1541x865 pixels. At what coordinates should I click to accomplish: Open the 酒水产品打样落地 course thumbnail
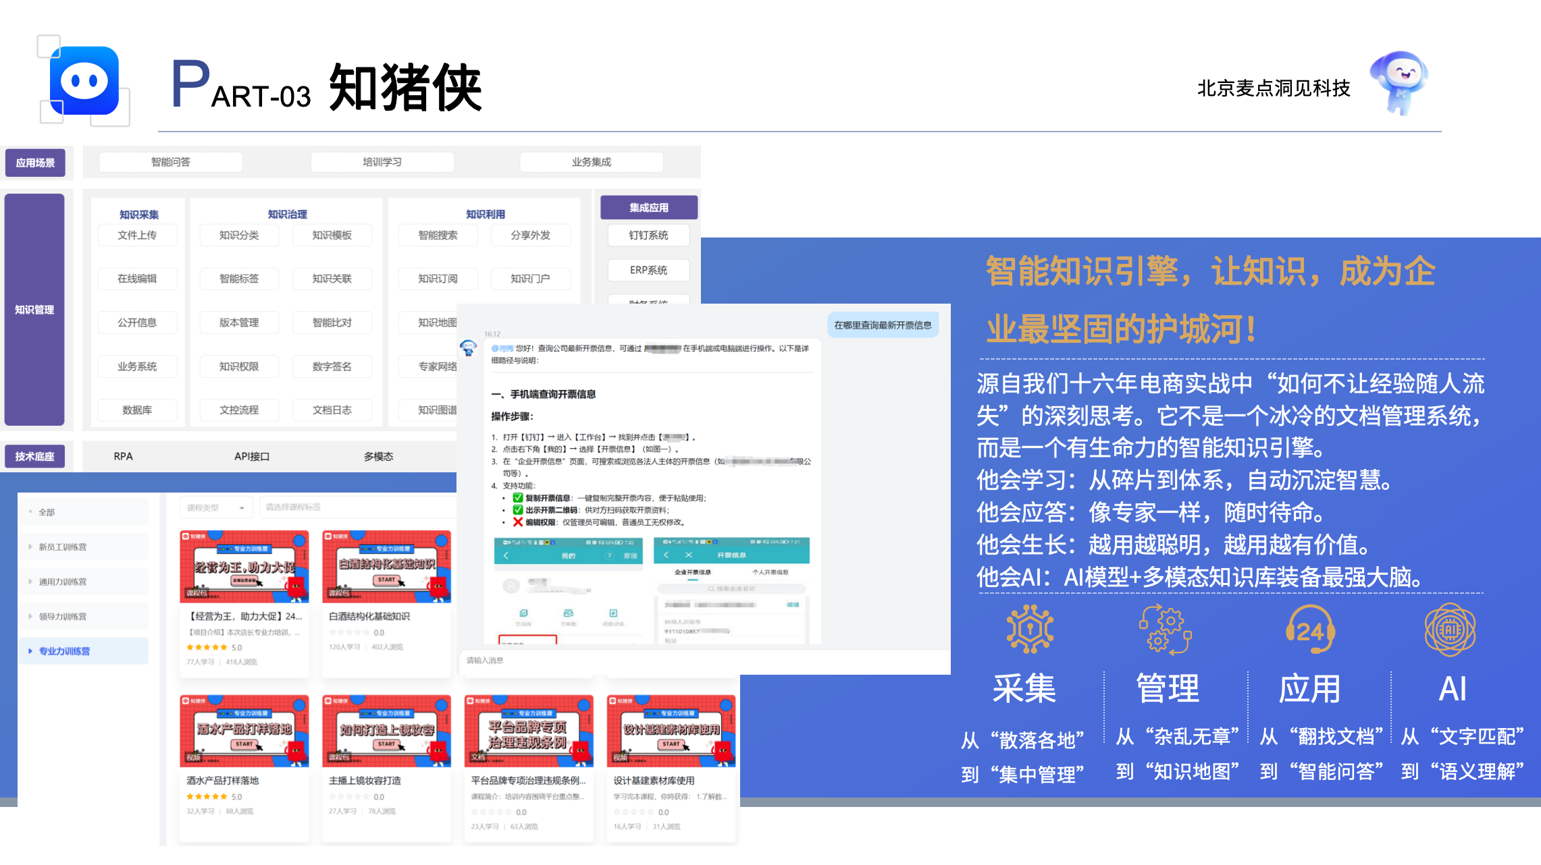pyautogui.click(x=244, y=731)
